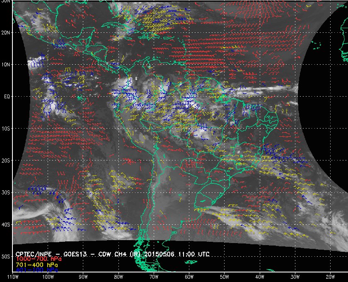Click the 40W longitude label
This screenshot has width=348, height=282.
tap(260, 277)
